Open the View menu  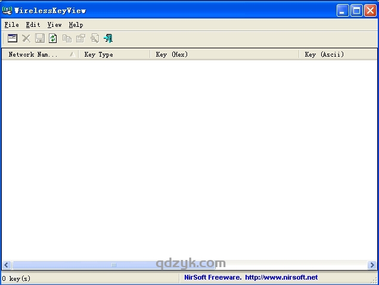[x=54, y=24]
